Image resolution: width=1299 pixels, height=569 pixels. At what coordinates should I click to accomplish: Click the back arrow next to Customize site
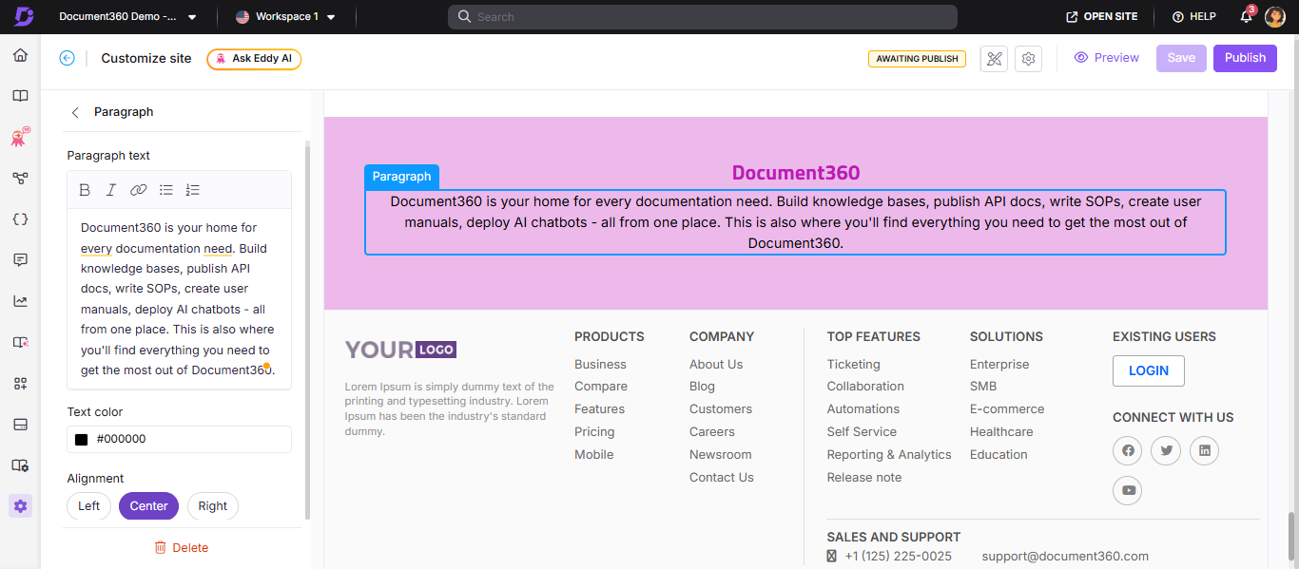click(67, 58)
